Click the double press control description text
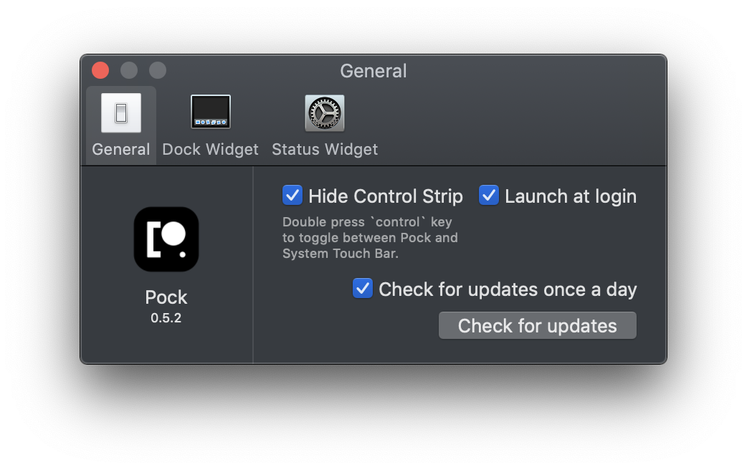Screen dimensions: 747x470 coord(370,238)
